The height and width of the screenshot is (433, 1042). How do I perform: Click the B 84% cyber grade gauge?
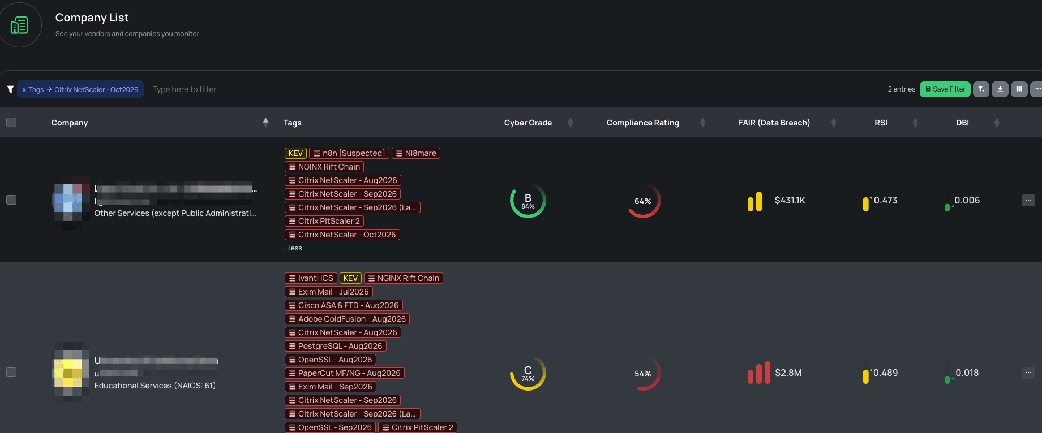tap(528, 201)
